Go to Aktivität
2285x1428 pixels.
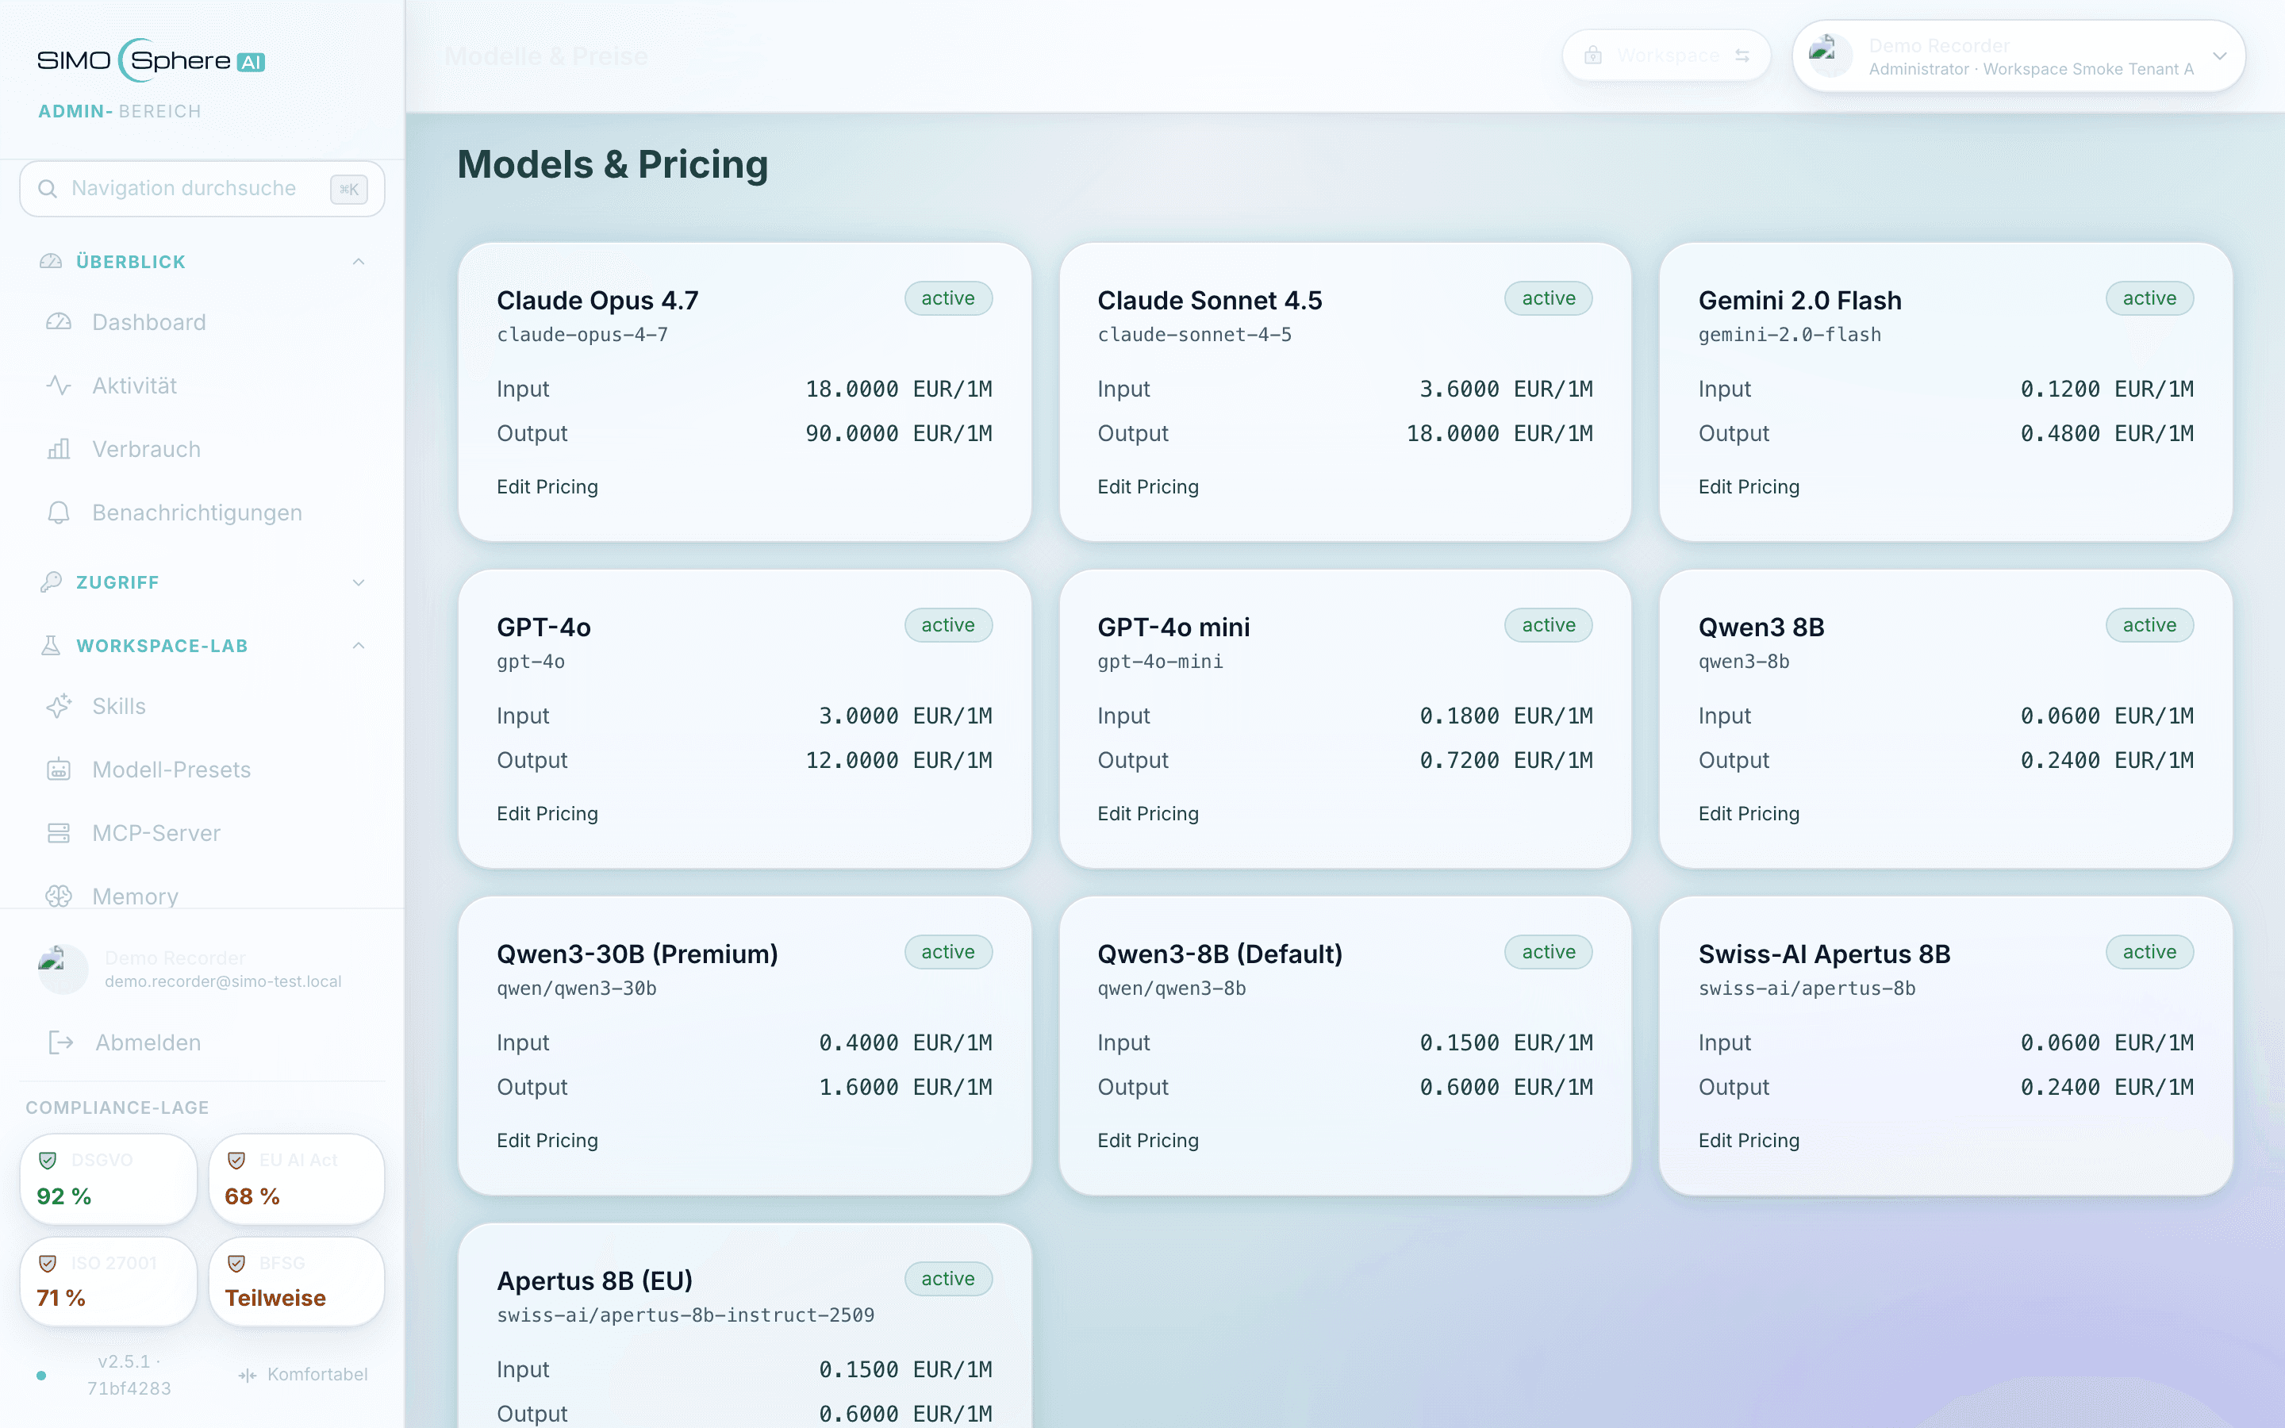point(202,386)
